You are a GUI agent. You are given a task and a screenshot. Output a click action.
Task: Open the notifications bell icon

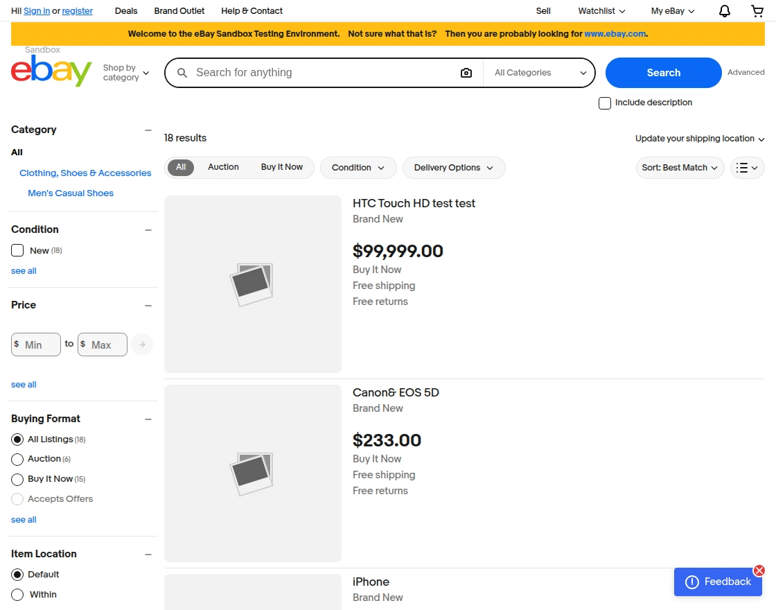[x=725, y=11]
